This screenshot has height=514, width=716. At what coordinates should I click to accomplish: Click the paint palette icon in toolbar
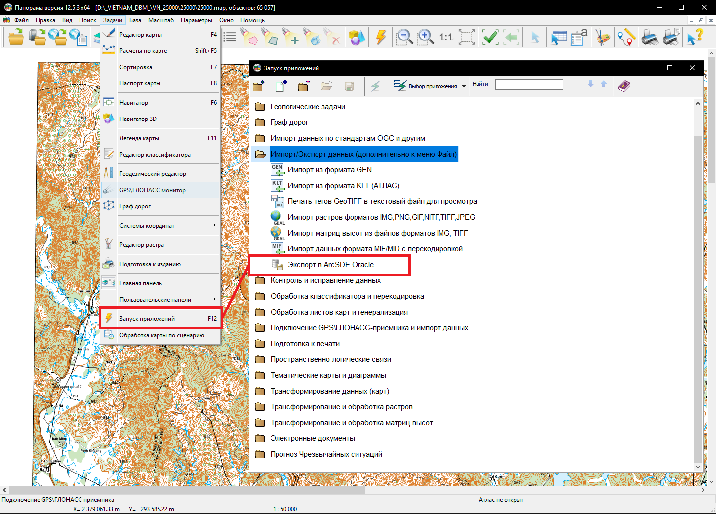[602, 37]
